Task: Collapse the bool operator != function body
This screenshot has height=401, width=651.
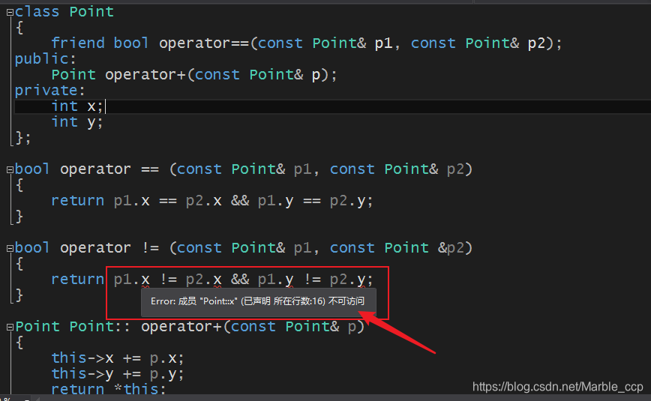Action: pos(10,249)
